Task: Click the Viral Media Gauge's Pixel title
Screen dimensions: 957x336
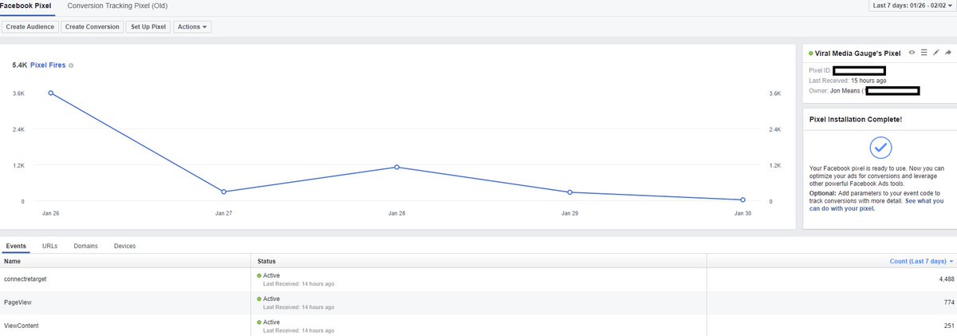Action: pos(857,53)
